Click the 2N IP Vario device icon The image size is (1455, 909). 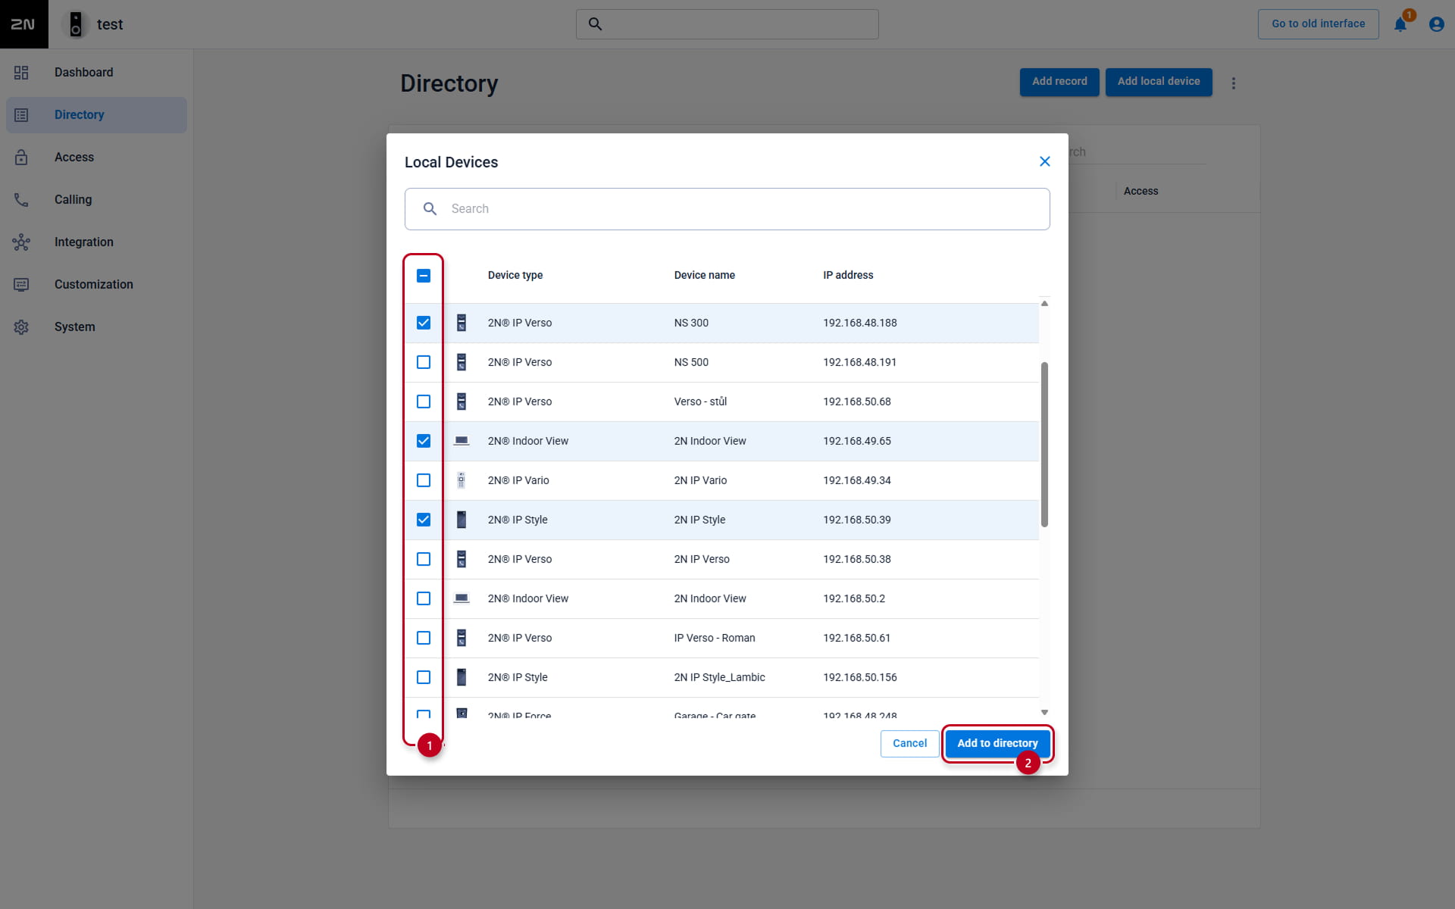tap(461, 480)
